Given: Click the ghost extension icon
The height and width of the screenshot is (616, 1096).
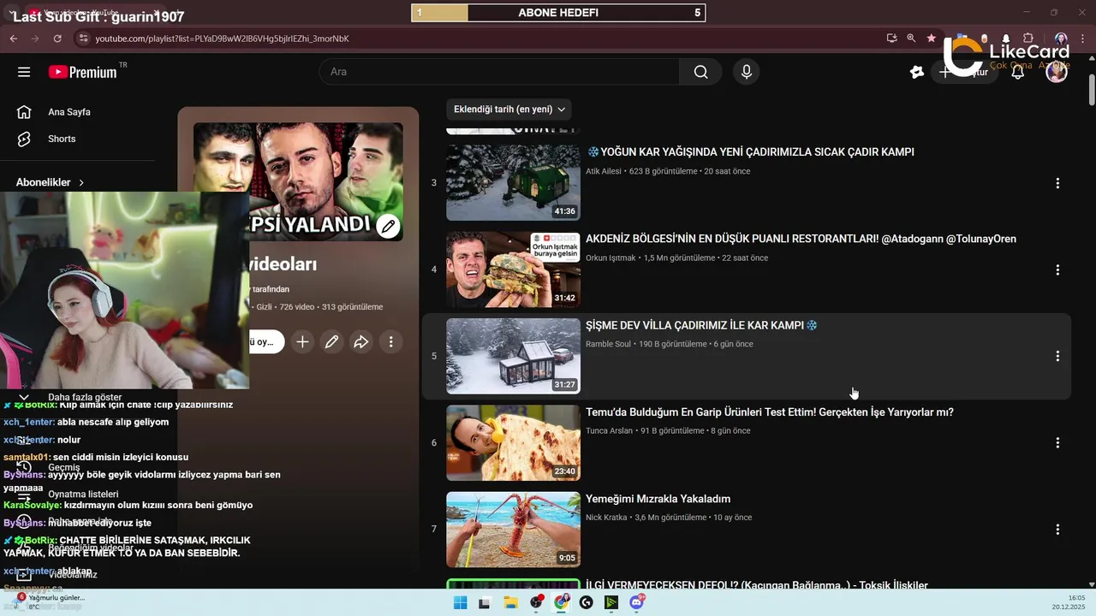Looking at the screenshot, I should point(1005,38).
